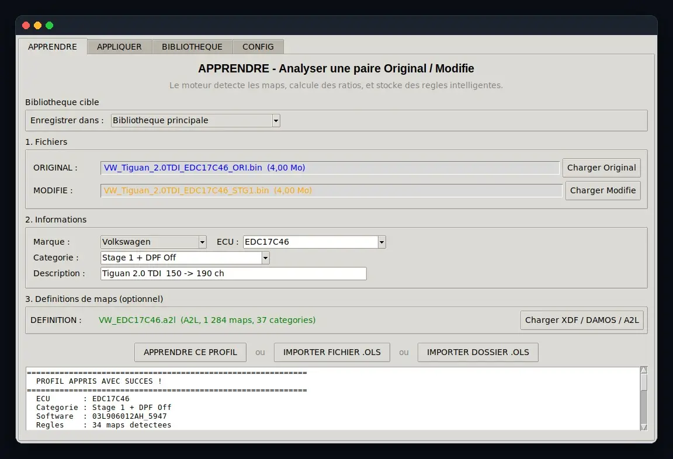This screenshot has height=459, width=673.
Task: Click the log scrollbar down arrow
Action: click(x=644, y=427)
